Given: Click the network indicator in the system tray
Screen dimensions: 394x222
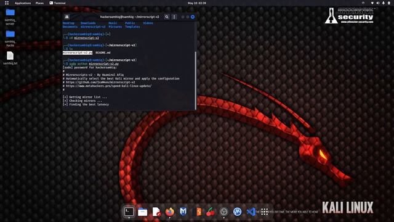Looking at the screenshot, I should coord(372,3).
